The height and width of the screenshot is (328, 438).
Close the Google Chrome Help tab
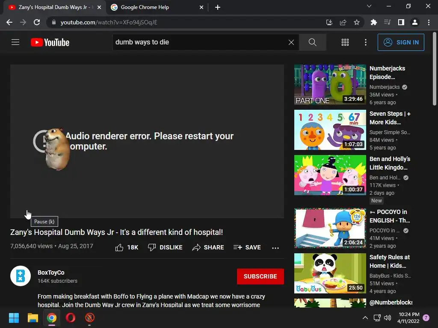[x=201, y=7]
